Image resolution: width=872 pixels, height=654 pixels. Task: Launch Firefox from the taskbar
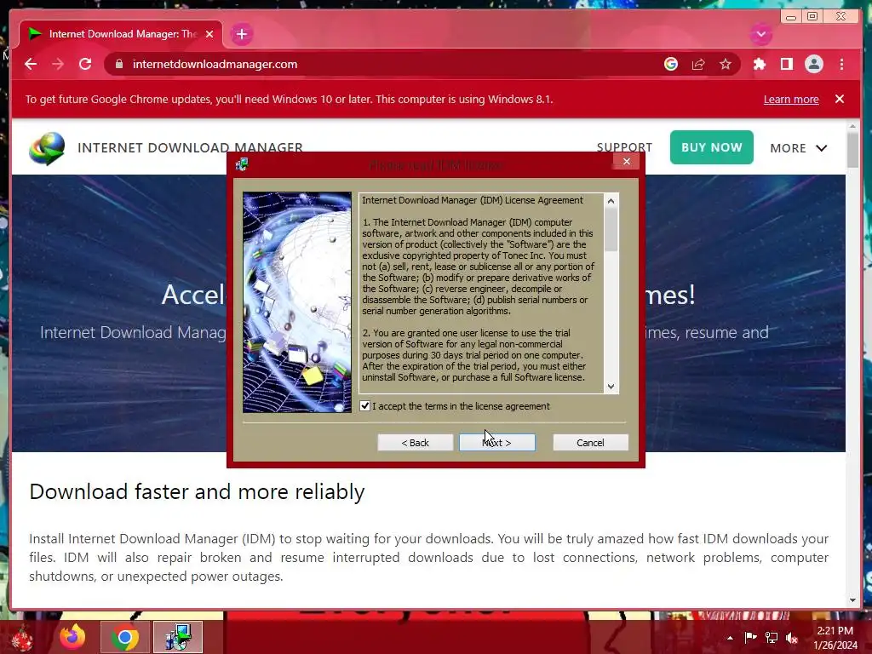tap(72, 637)
